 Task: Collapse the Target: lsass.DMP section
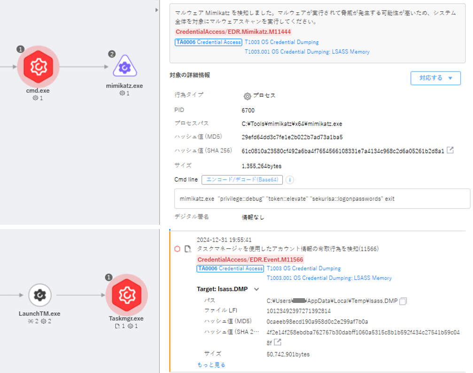click(256, 289)
